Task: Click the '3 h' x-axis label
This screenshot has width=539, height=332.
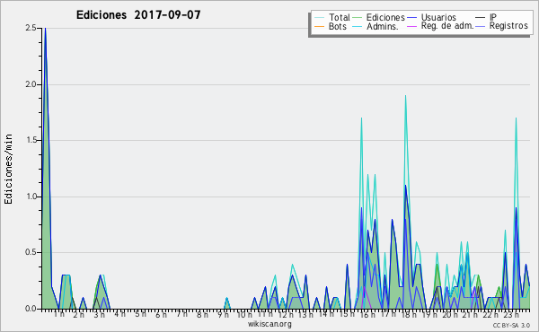Action: pyautogui.click(x=100, y=315)
